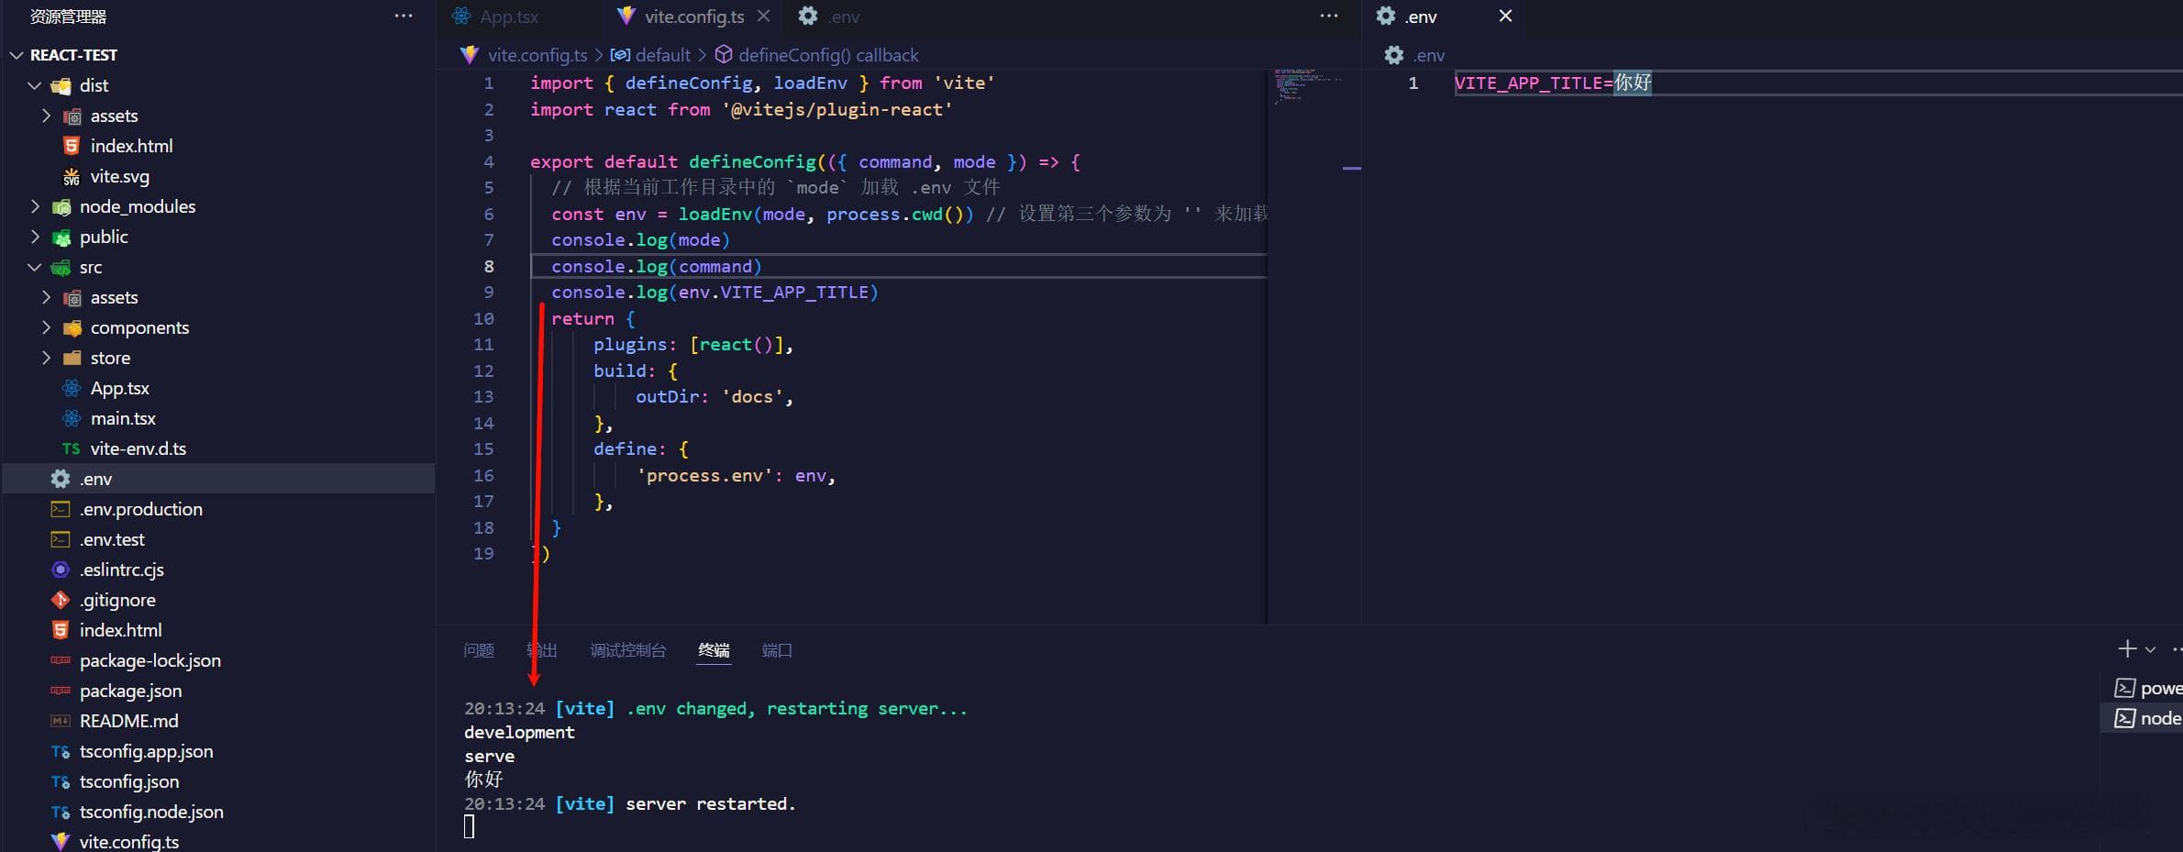Open main.tsx file

pyautogui.click(x=123, y=418)
